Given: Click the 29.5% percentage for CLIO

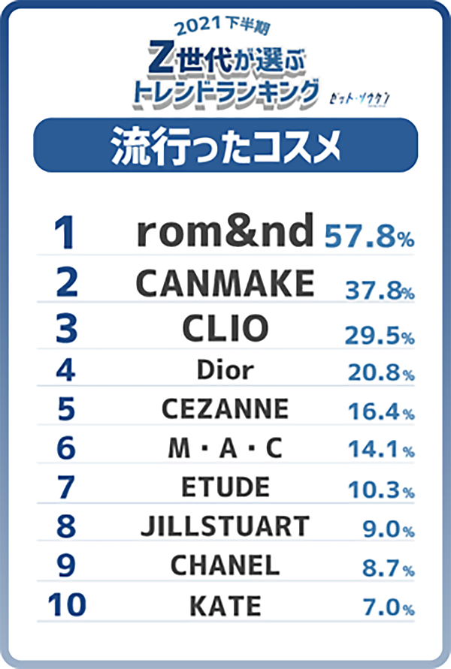Looking at the screenshot, I should click(380, 336).
